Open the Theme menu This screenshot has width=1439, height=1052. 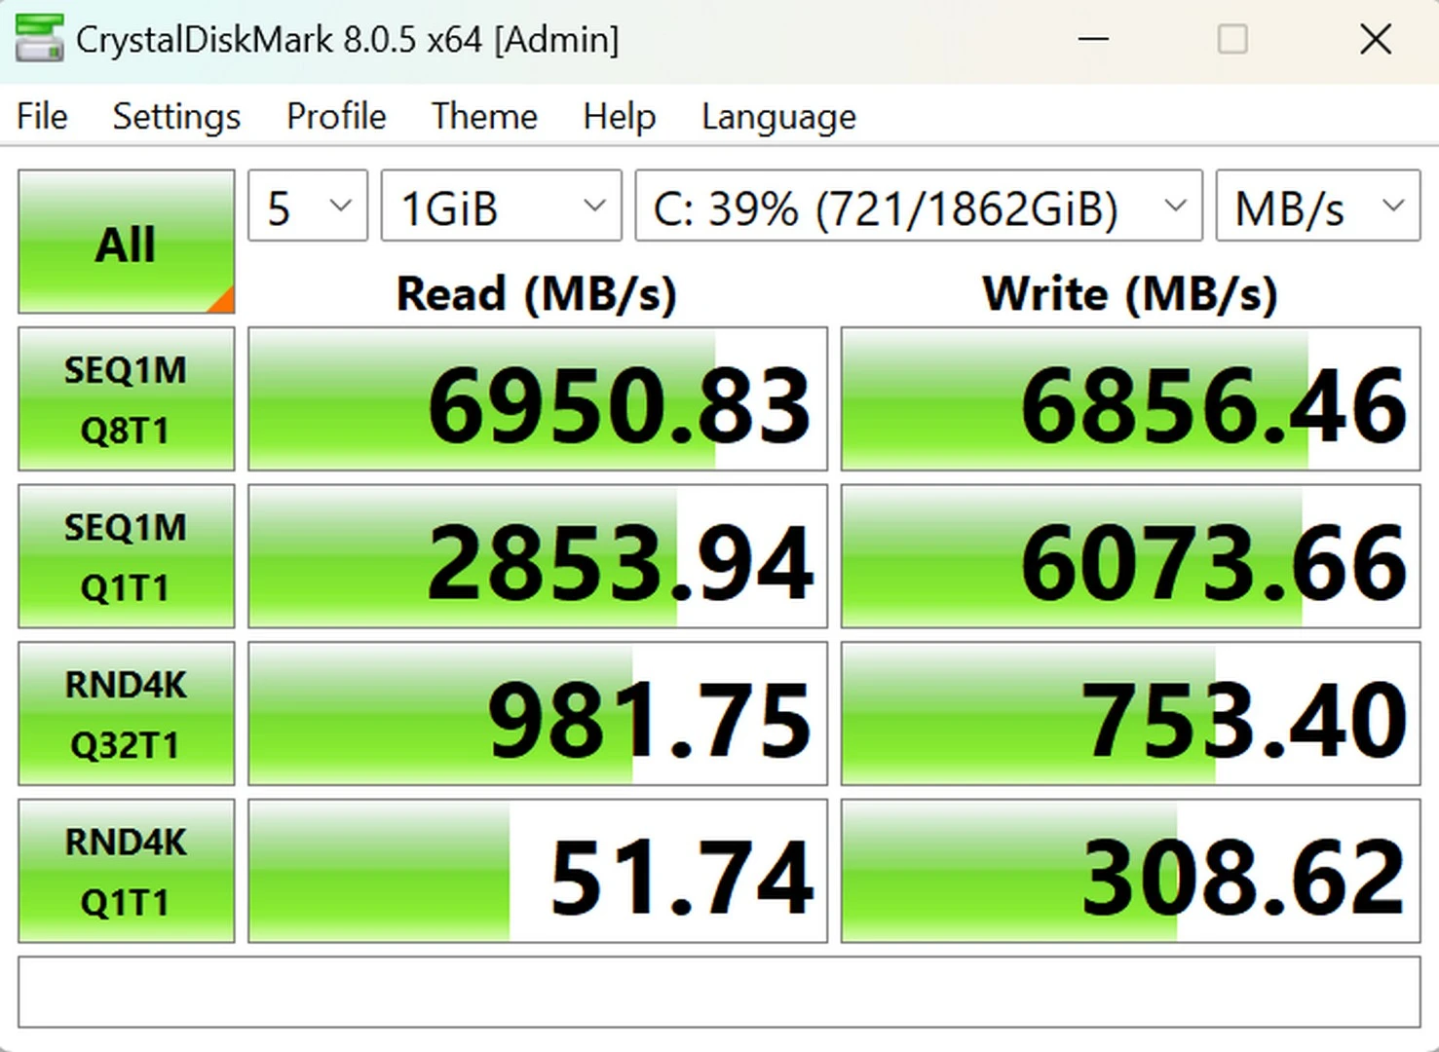coord(484,117)
